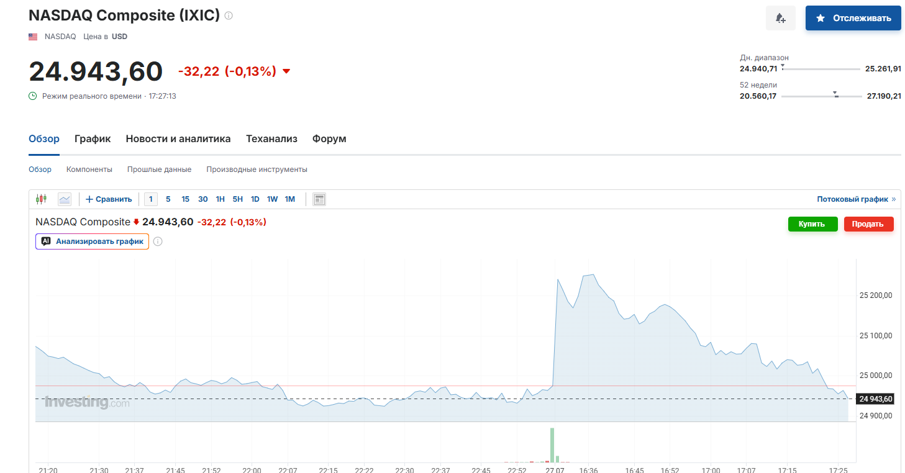Image resolution: width=905 pixels, height=473 pixels.
Task: Click the large 24.943,60 price headline
Action: [96, 71]
